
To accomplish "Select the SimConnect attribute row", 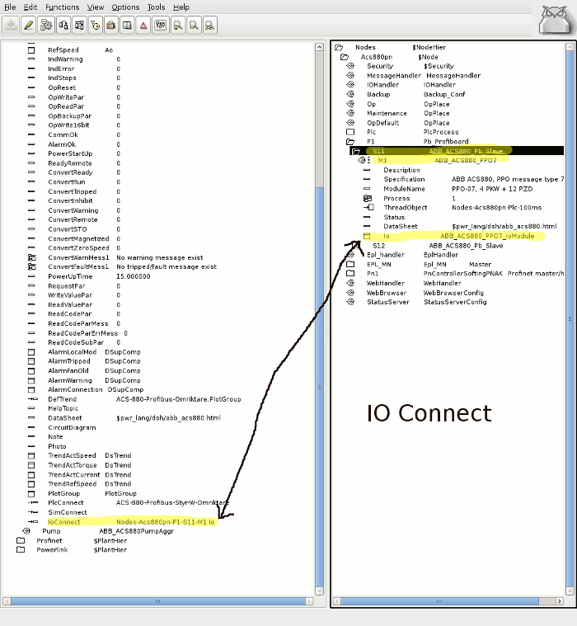I will [57, 512].
